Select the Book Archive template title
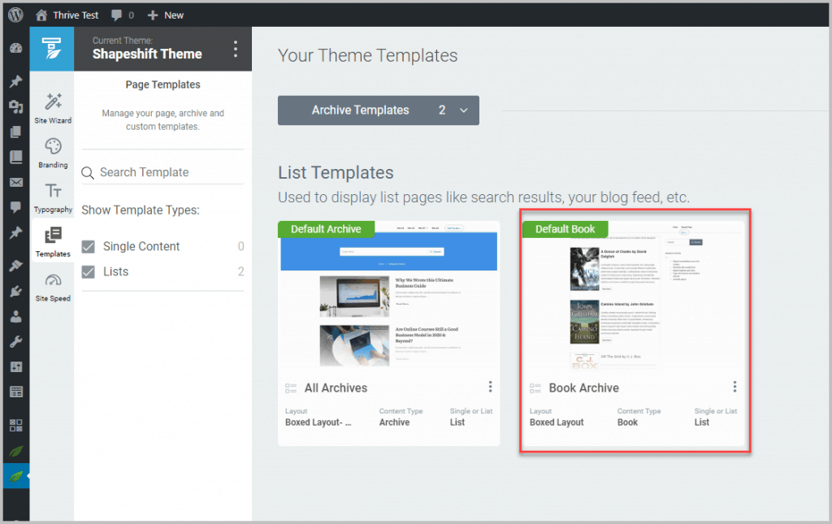Viewport: 832px width, 524px height. [x=584, y=388]
